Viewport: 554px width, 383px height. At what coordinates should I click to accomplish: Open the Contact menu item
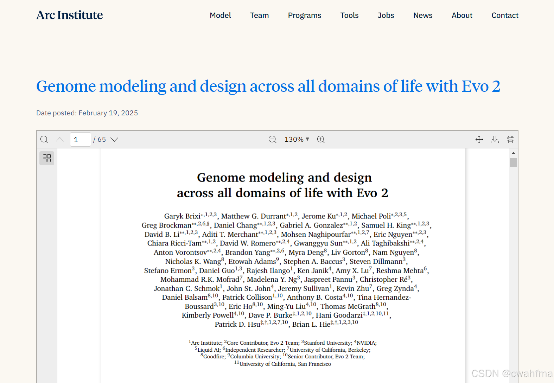point(505,15)
